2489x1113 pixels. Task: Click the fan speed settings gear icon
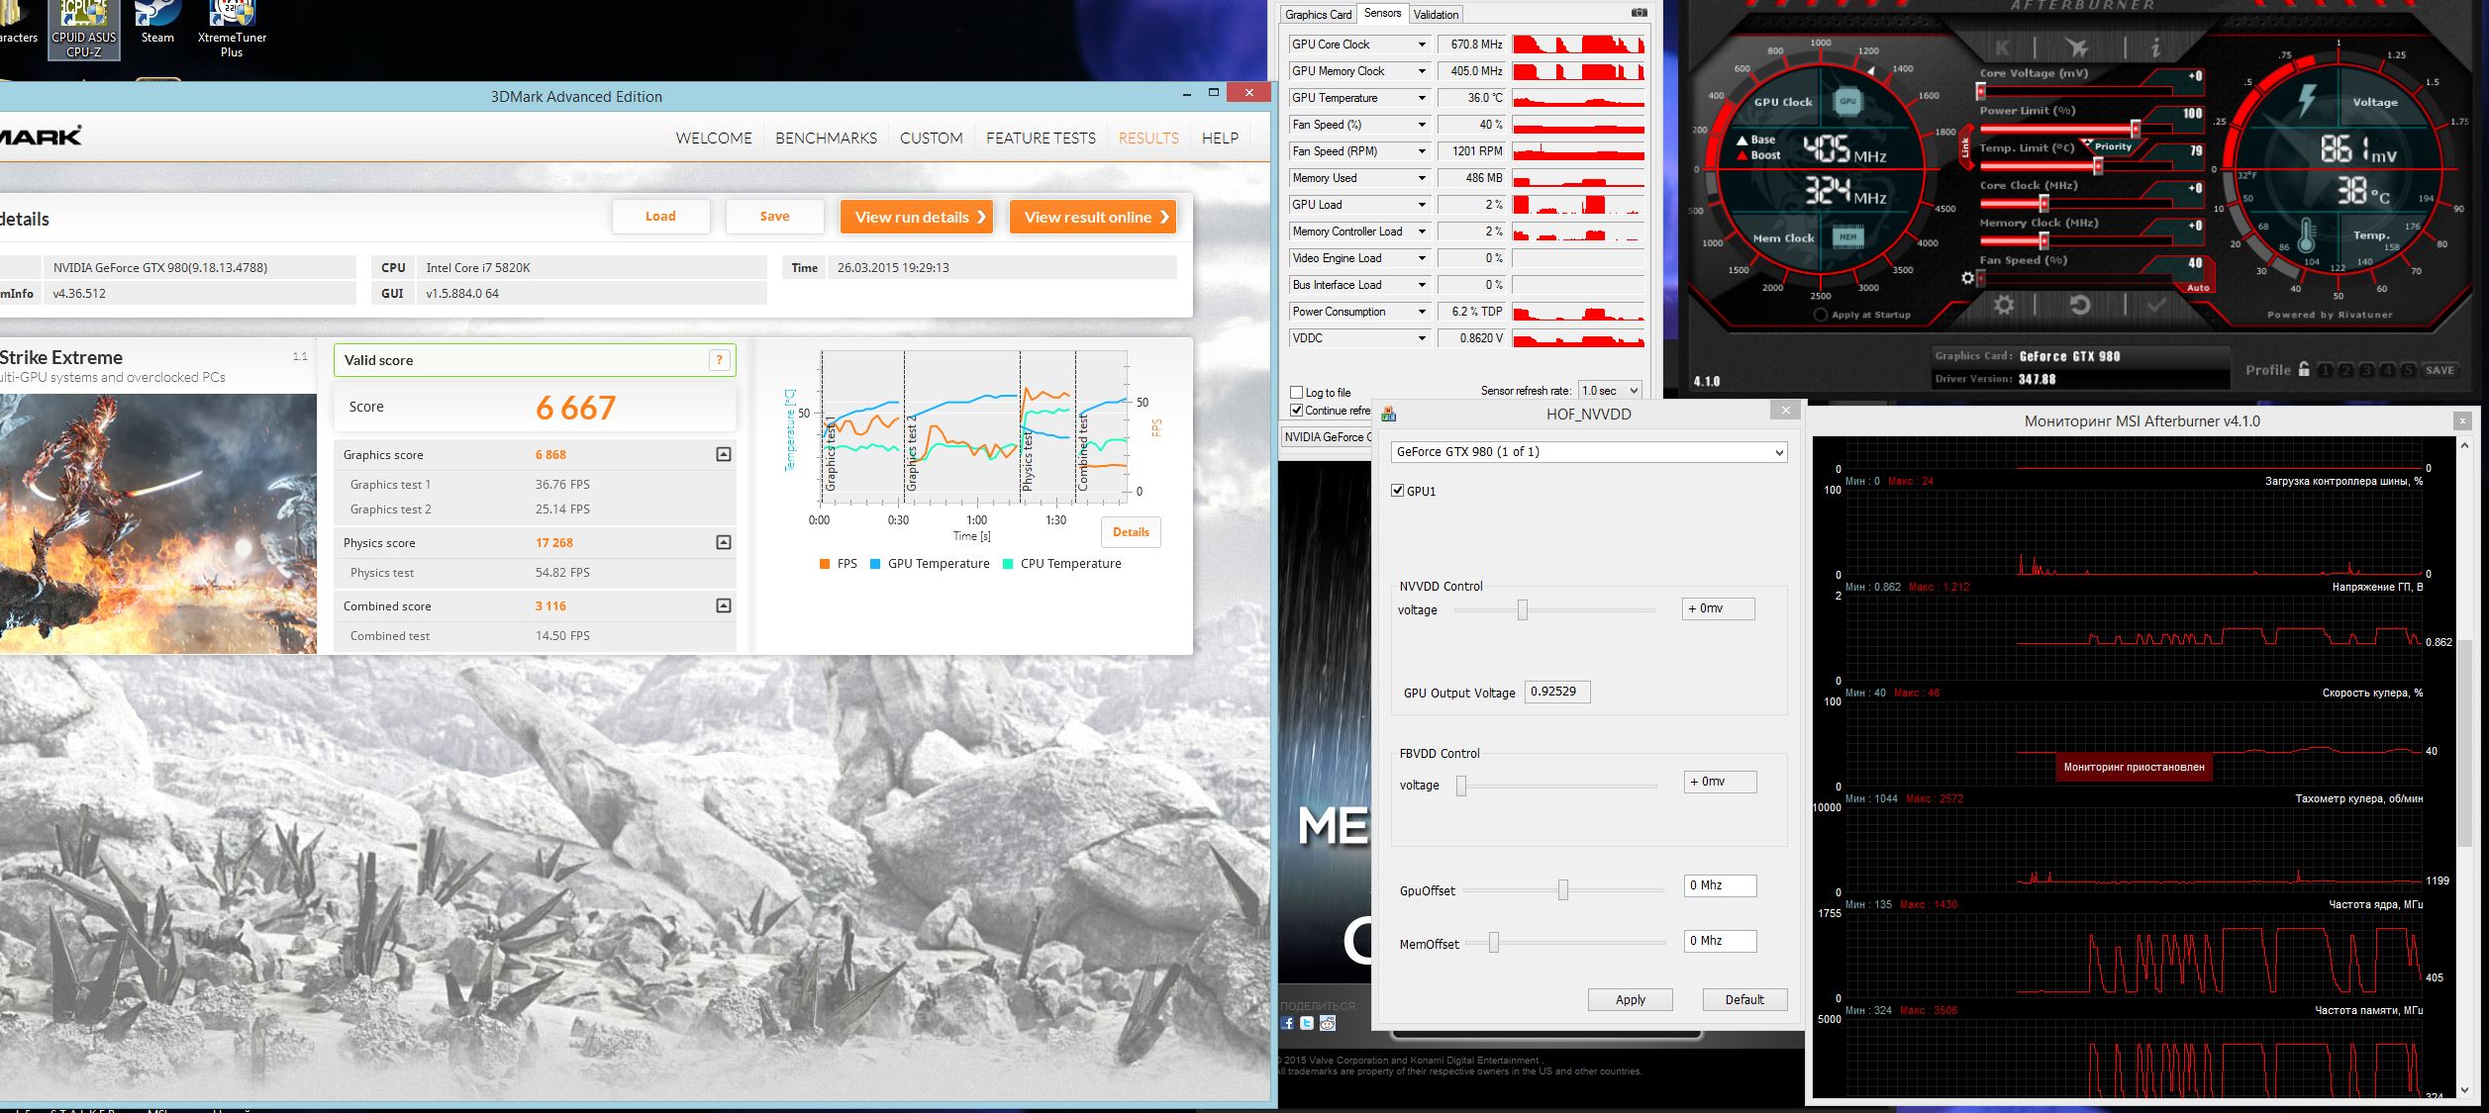[1967, 278]
